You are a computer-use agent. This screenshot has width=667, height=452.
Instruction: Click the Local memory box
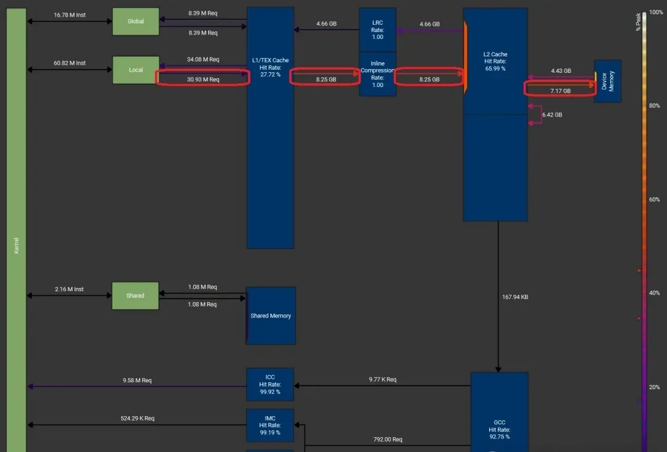tap(136, 70)
